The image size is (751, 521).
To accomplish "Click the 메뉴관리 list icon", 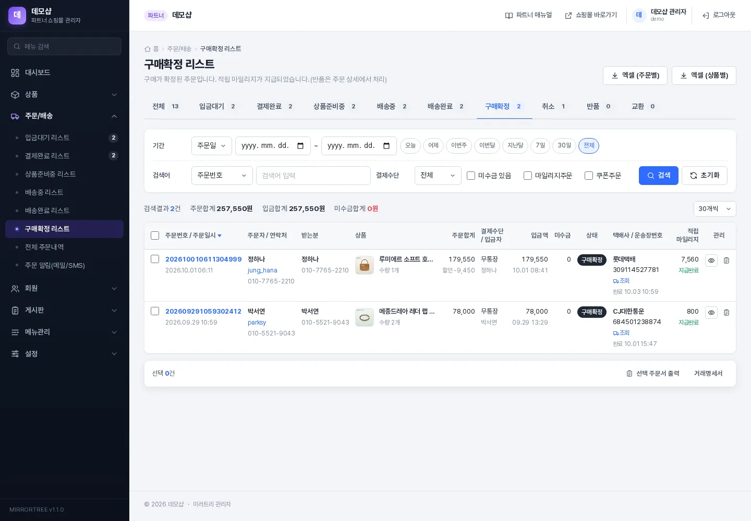I will pyautogui.click(x=15, y=332).
